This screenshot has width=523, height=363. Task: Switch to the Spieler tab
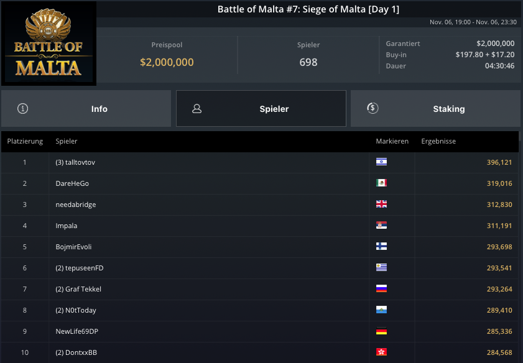point(261,109)
